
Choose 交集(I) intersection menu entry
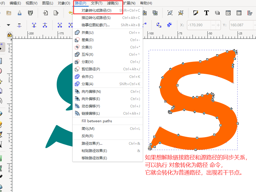point(108,47)
